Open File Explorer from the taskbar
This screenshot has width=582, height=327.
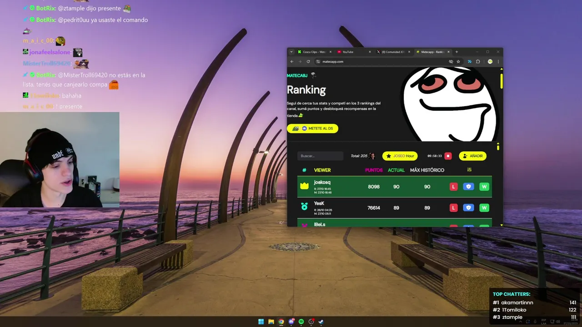[x=271, y=322]
